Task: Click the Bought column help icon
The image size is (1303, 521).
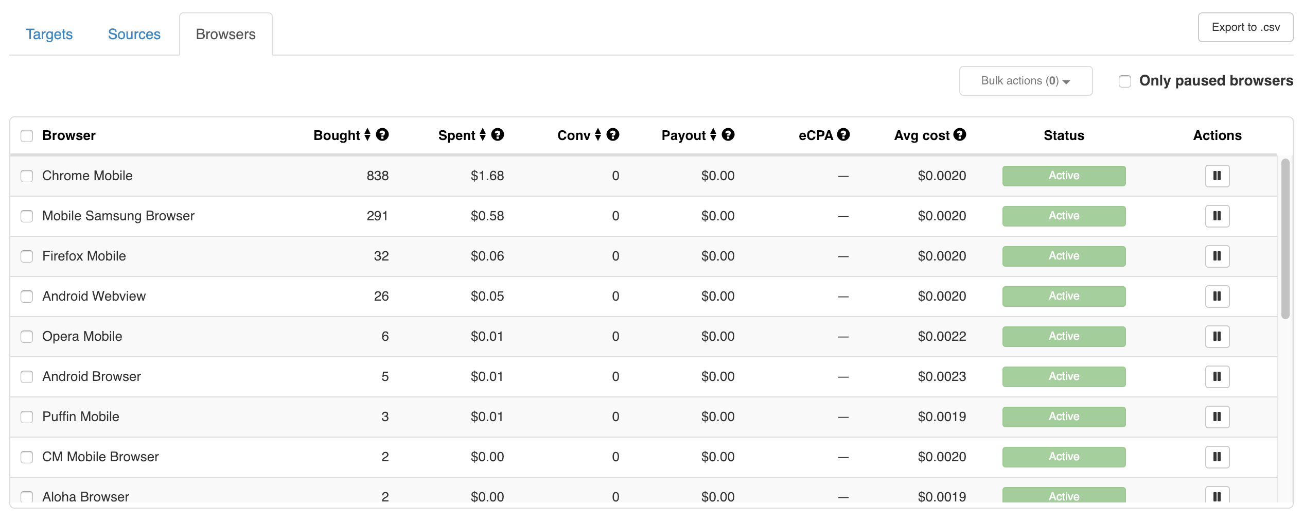Action: (x=382, y=135)
